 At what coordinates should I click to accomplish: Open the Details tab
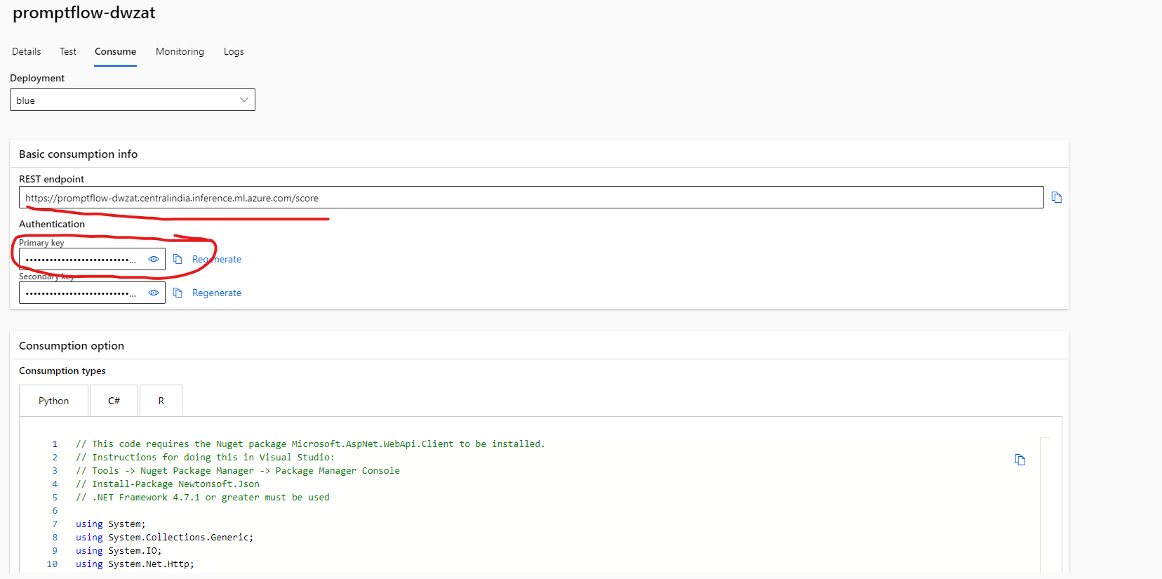pos(27,52)
